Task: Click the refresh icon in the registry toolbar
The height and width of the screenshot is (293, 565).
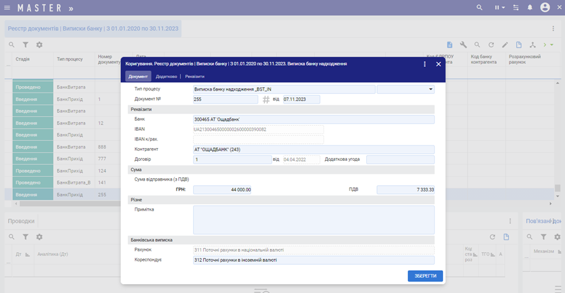Action: [x=491, y=45]
